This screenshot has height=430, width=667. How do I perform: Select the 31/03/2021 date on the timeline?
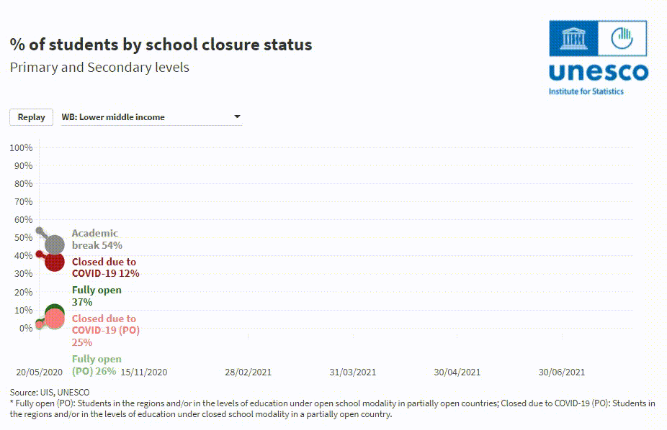[x=353, y=372]
